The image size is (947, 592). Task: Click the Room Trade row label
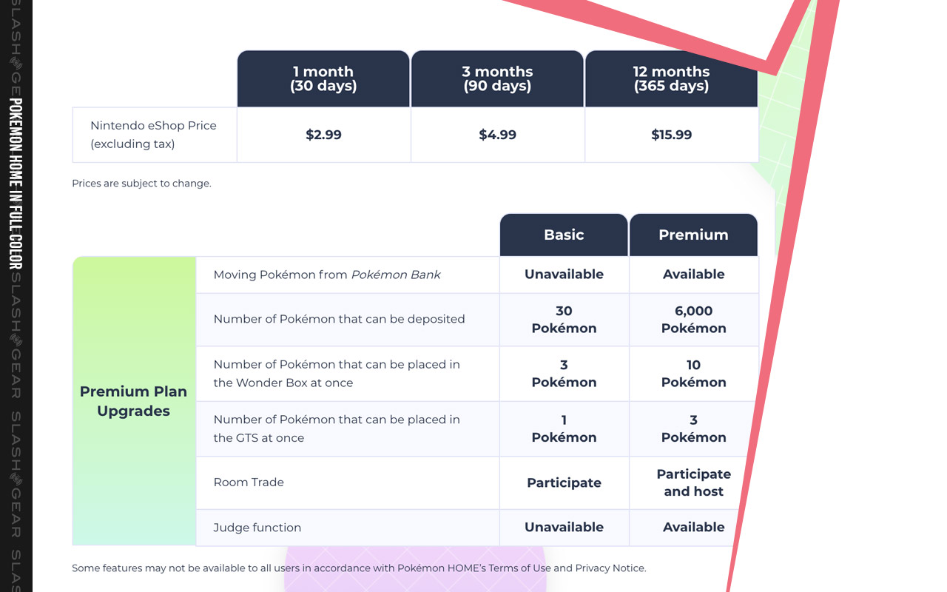[249, 482]
